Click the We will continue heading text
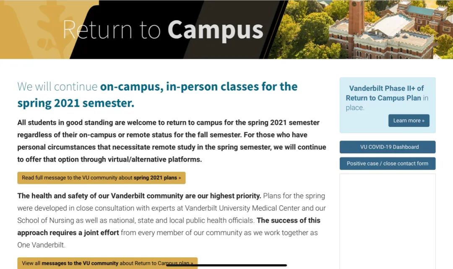Screen dimensions: 453x269 [57, 87]
